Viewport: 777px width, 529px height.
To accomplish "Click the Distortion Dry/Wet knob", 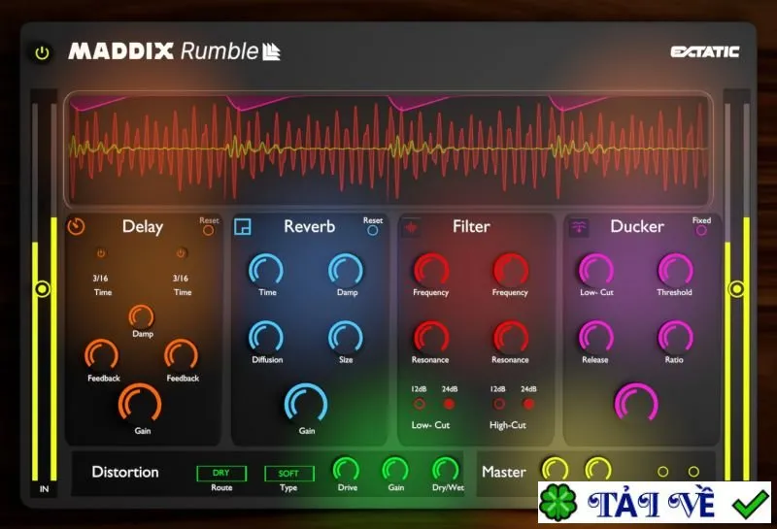I will 446,470.
